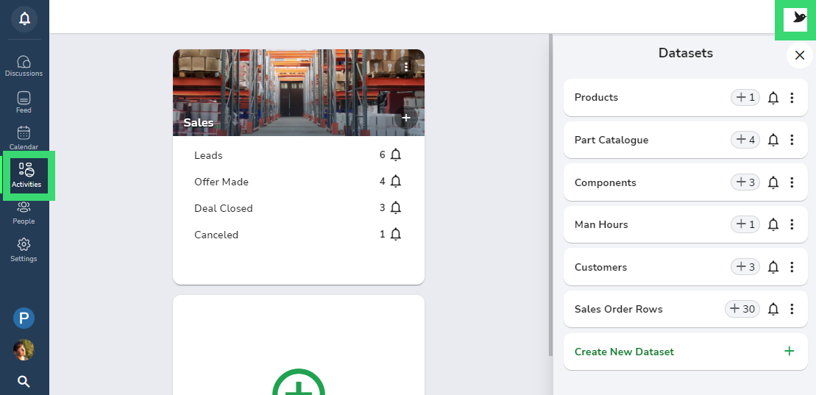
Task: Click the Sales card title
Action: click(198, 123)
